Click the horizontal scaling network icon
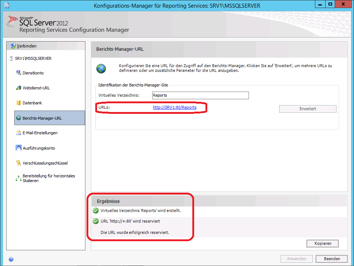The width and height of the screenshot is (354, 266). pos(19,178)
